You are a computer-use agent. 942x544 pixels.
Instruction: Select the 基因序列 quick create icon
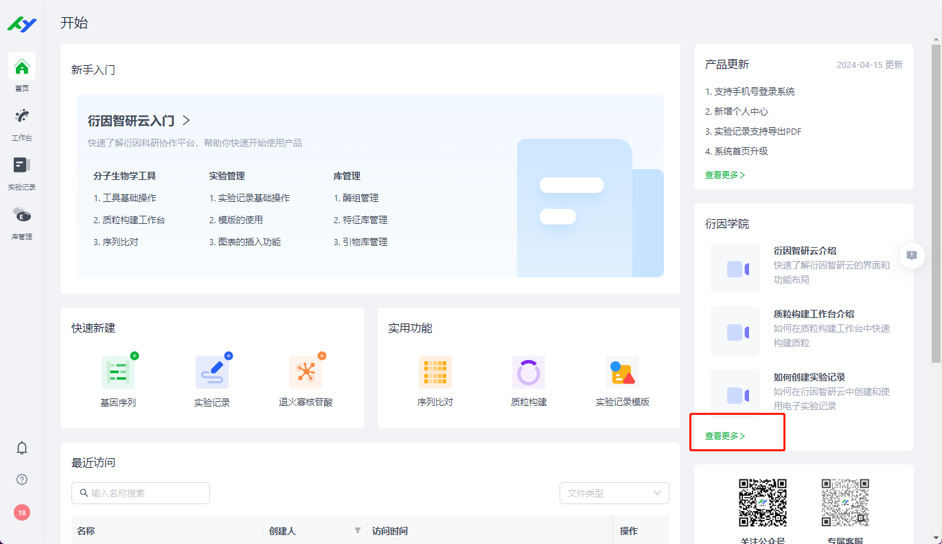[119, 371]
